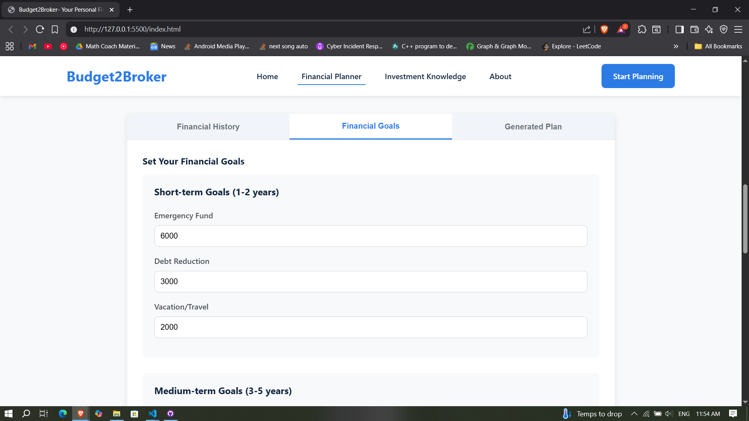Open the Leo AI sparkle icon
The width and height of the screenshot is (749, 421).
[x=709, y=29]
